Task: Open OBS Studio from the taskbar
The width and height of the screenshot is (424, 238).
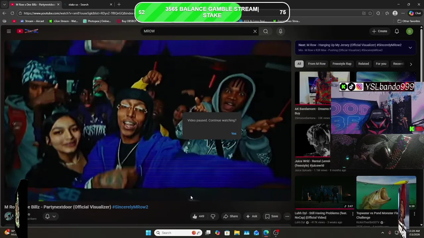Action: pyautogui.click(x=276, y=233)
